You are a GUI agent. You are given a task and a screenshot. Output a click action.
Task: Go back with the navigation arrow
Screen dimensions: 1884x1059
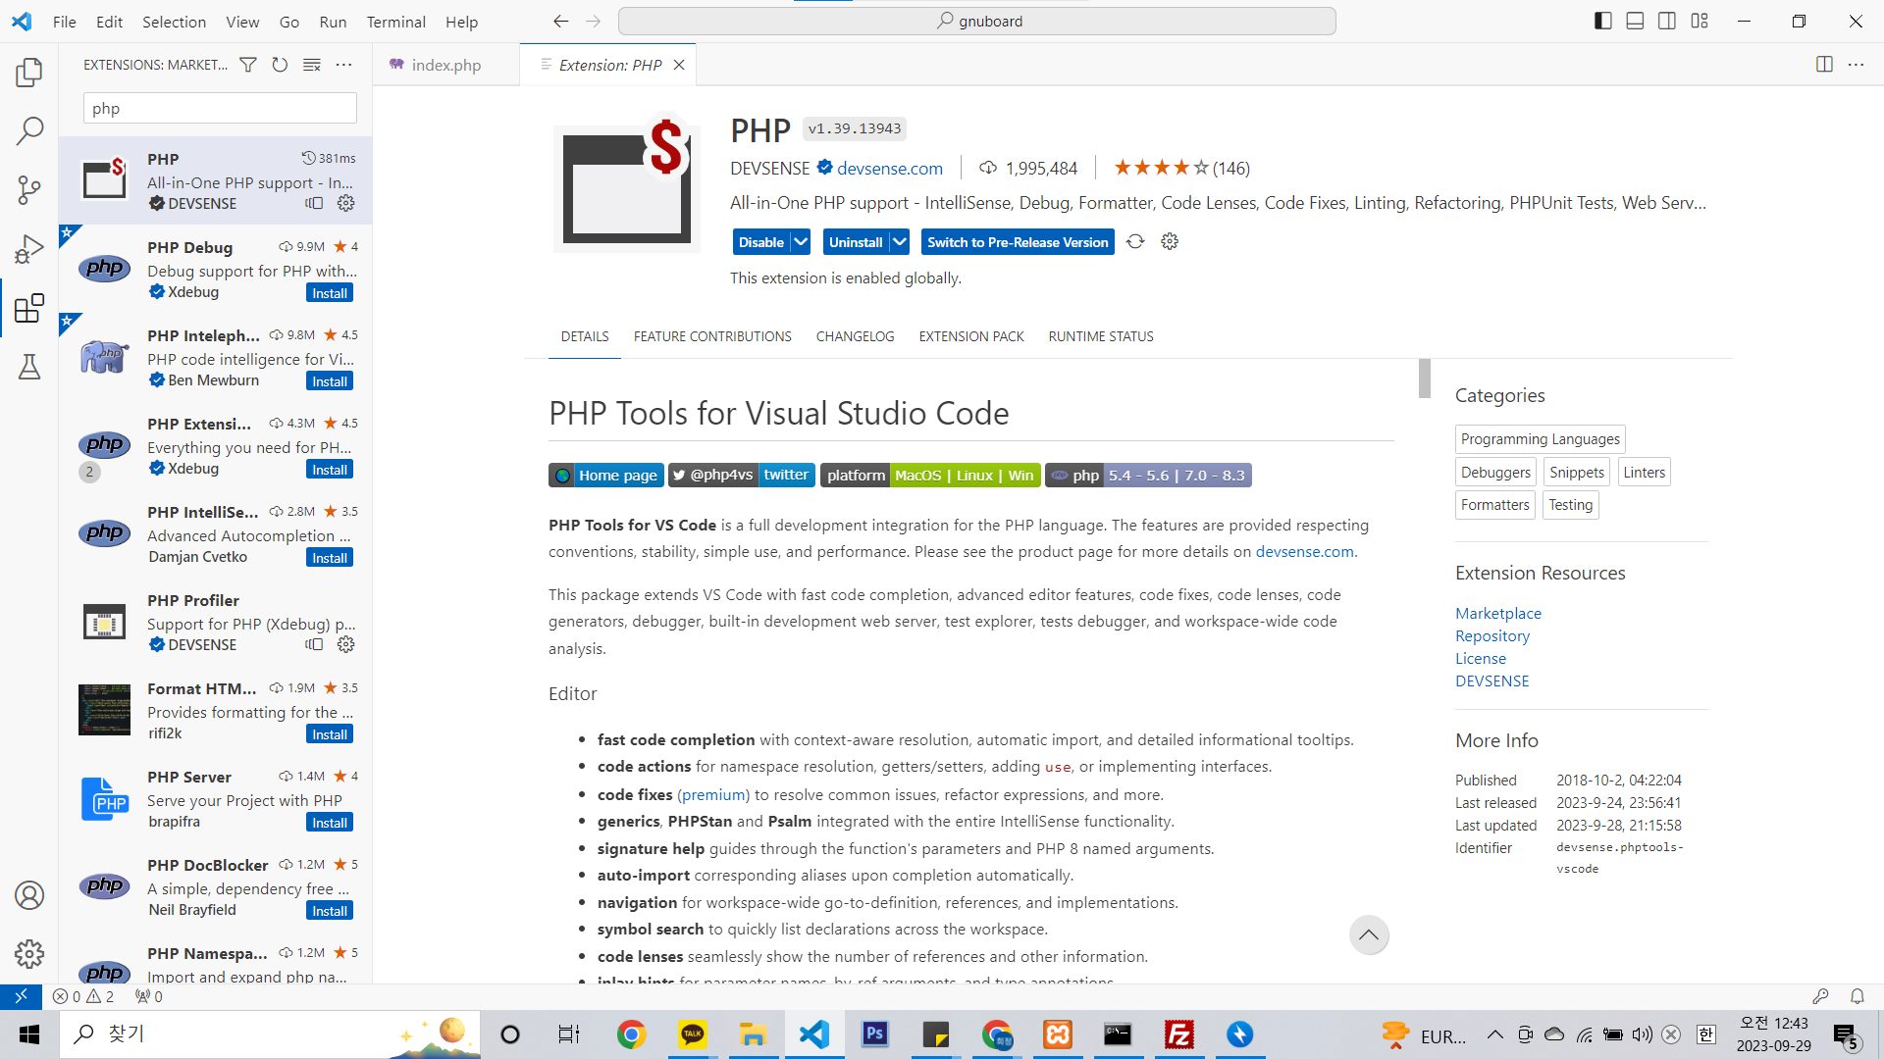click(x=560, y=21)
